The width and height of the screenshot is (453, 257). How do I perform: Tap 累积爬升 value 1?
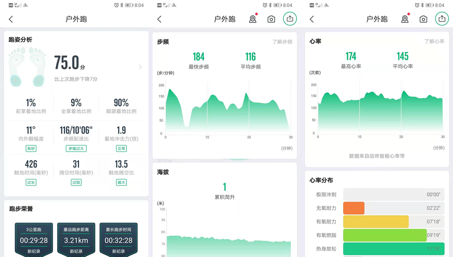pos(225,187)
